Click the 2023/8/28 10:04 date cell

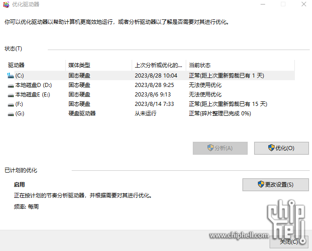(x=156, y=76)
